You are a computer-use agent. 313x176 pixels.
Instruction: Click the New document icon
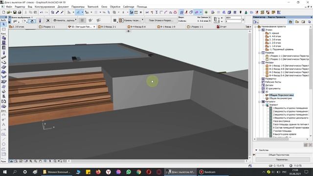[3, 12]
